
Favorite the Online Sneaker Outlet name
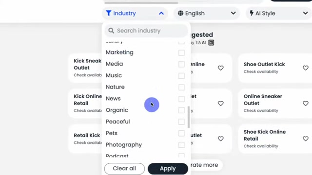coord(306,104)
